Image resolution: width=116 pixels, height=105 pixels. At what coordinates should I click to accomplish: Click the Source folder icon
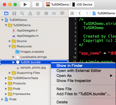pyautogui.click(x=14, y=41)
